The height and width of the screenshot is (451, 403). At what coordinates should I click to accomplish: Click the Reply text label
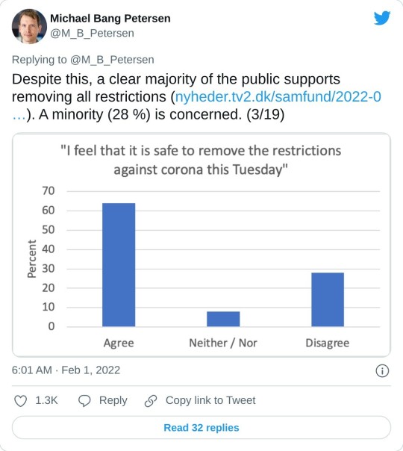[113, 400]
